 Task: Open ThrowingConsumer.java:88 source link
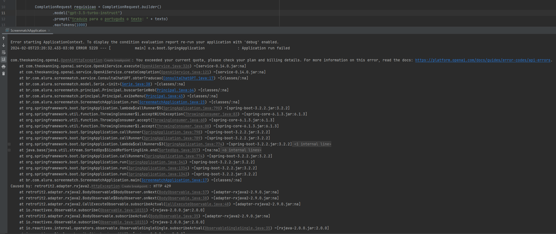(183, 126)
